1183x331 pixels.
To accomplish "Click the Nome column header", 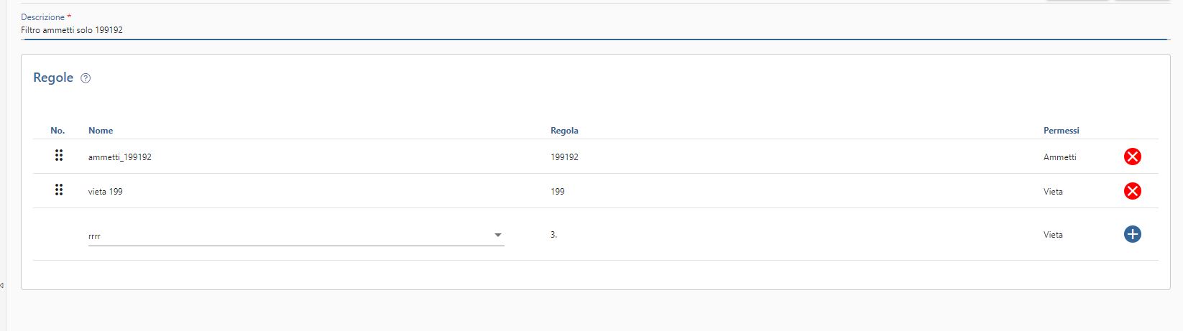I will coord(101,131).
